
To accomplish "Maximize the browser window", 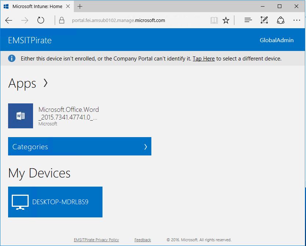I will [x=280, y=7].
